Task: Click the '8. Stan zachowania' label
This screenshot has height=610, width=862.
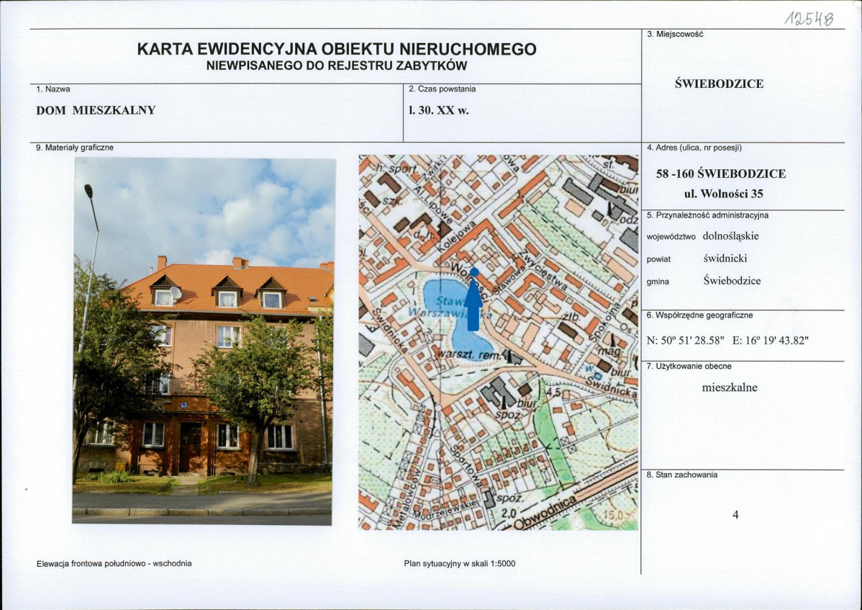Action: click(681, 475)
